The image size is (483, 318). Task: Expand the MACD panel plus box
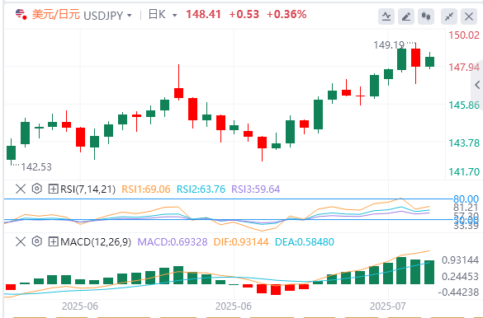53,241
